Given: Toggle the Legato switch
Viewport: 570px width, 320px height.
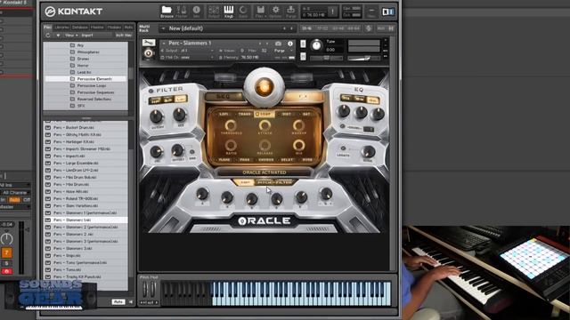Looking at the screenshot, I should click(x=343, y=148).
